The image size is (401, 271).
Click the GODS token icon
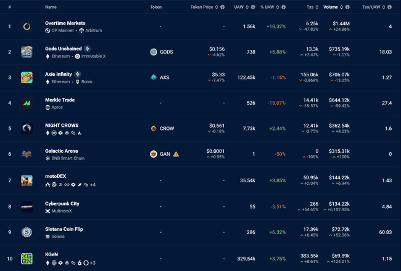tap(154, 52)
